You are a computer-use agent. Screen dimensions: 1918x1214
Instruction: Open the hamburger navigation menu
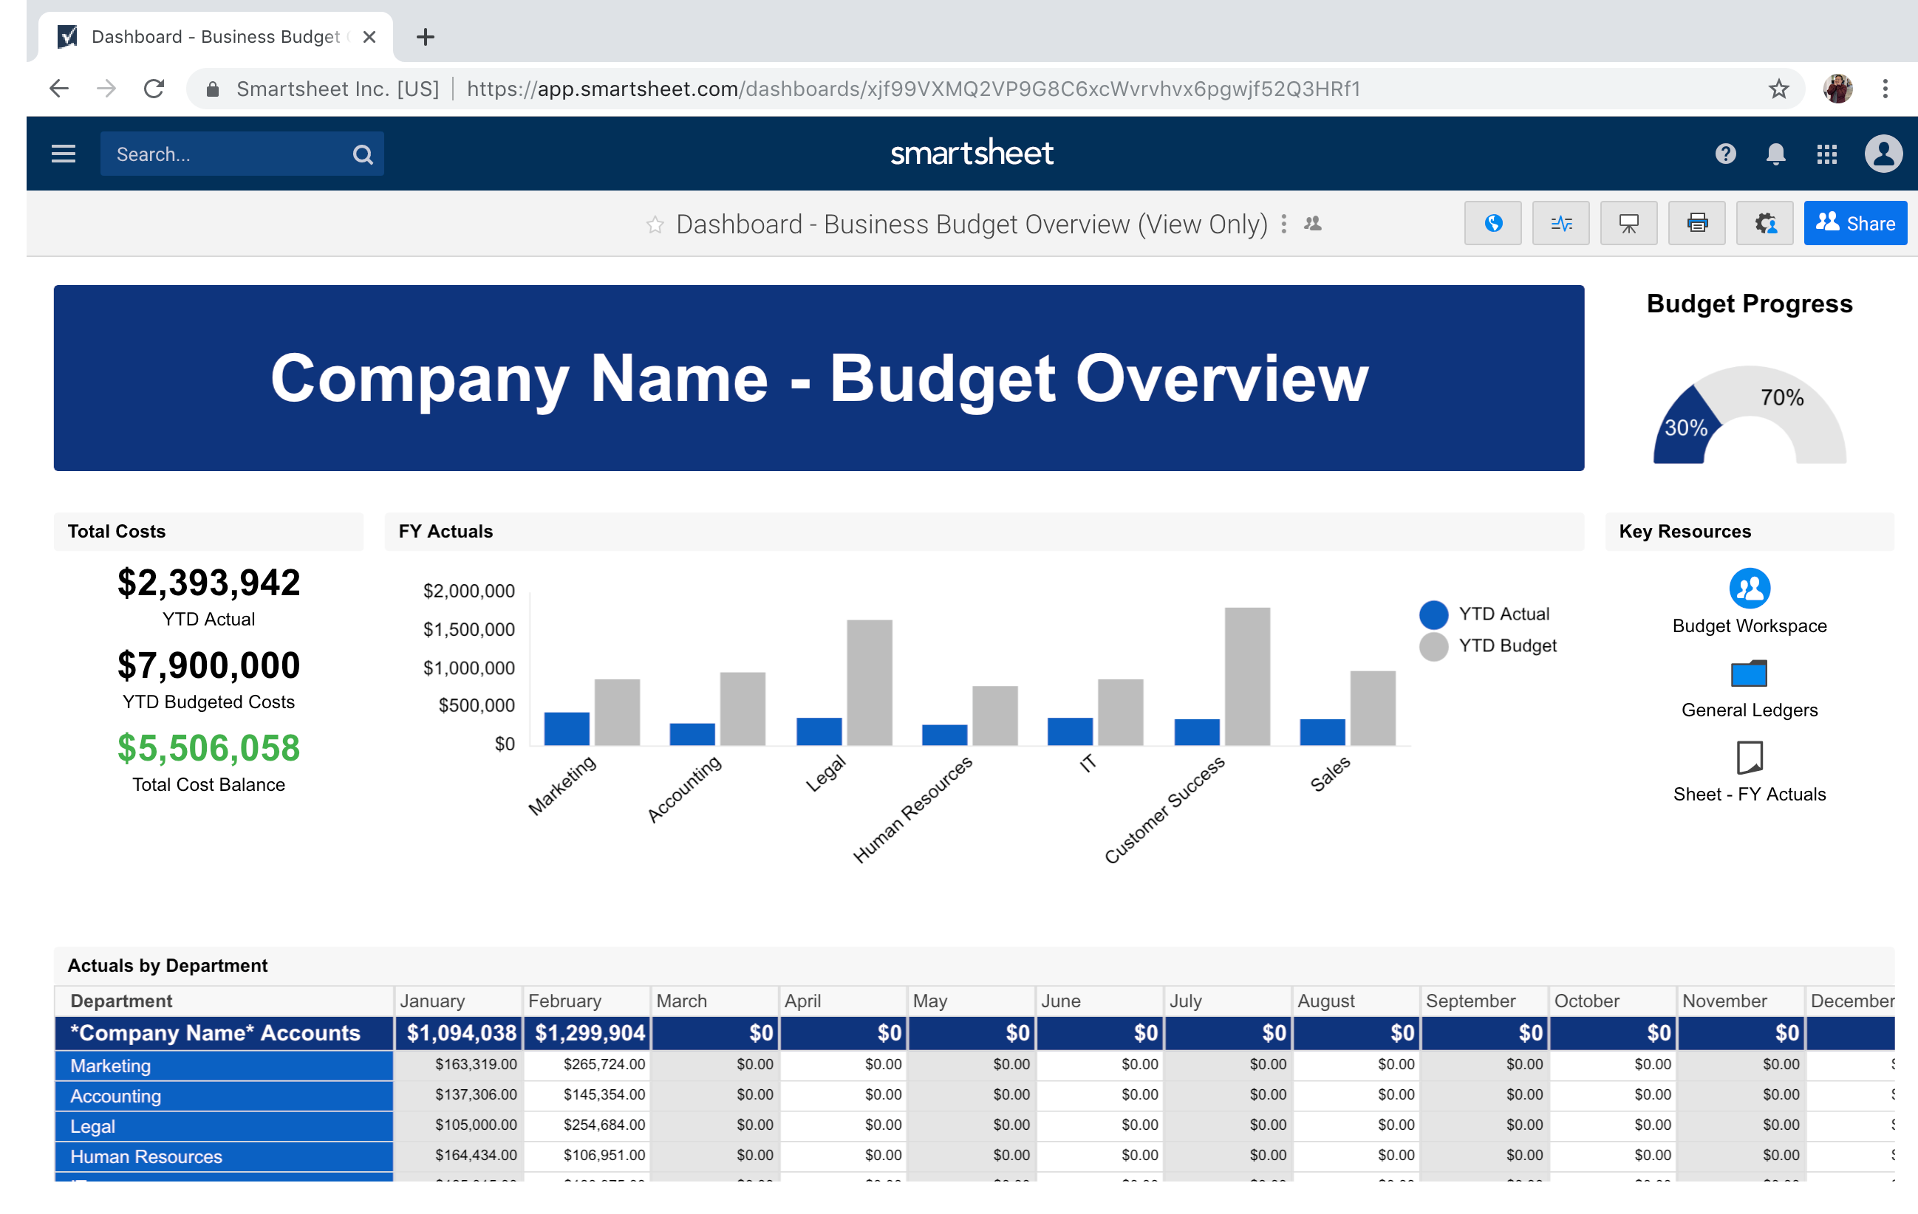click(x=64, y=154)
